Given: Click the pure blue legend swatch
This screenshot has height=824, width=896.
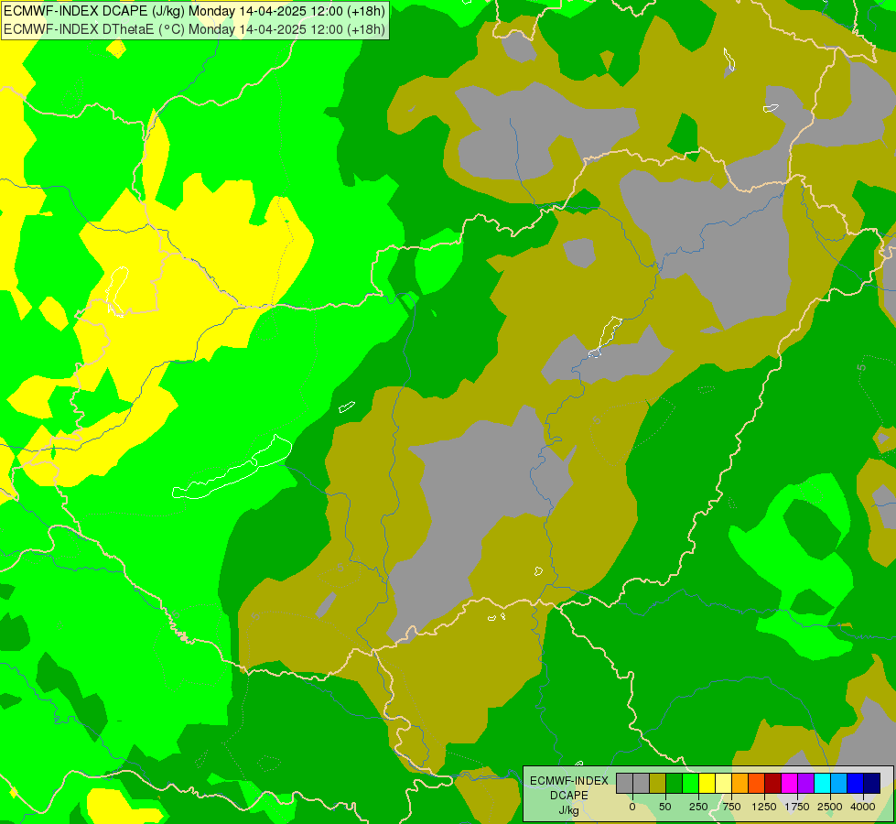Looking at the screenshot, I should pyautogui.click(x=856, y=783).
